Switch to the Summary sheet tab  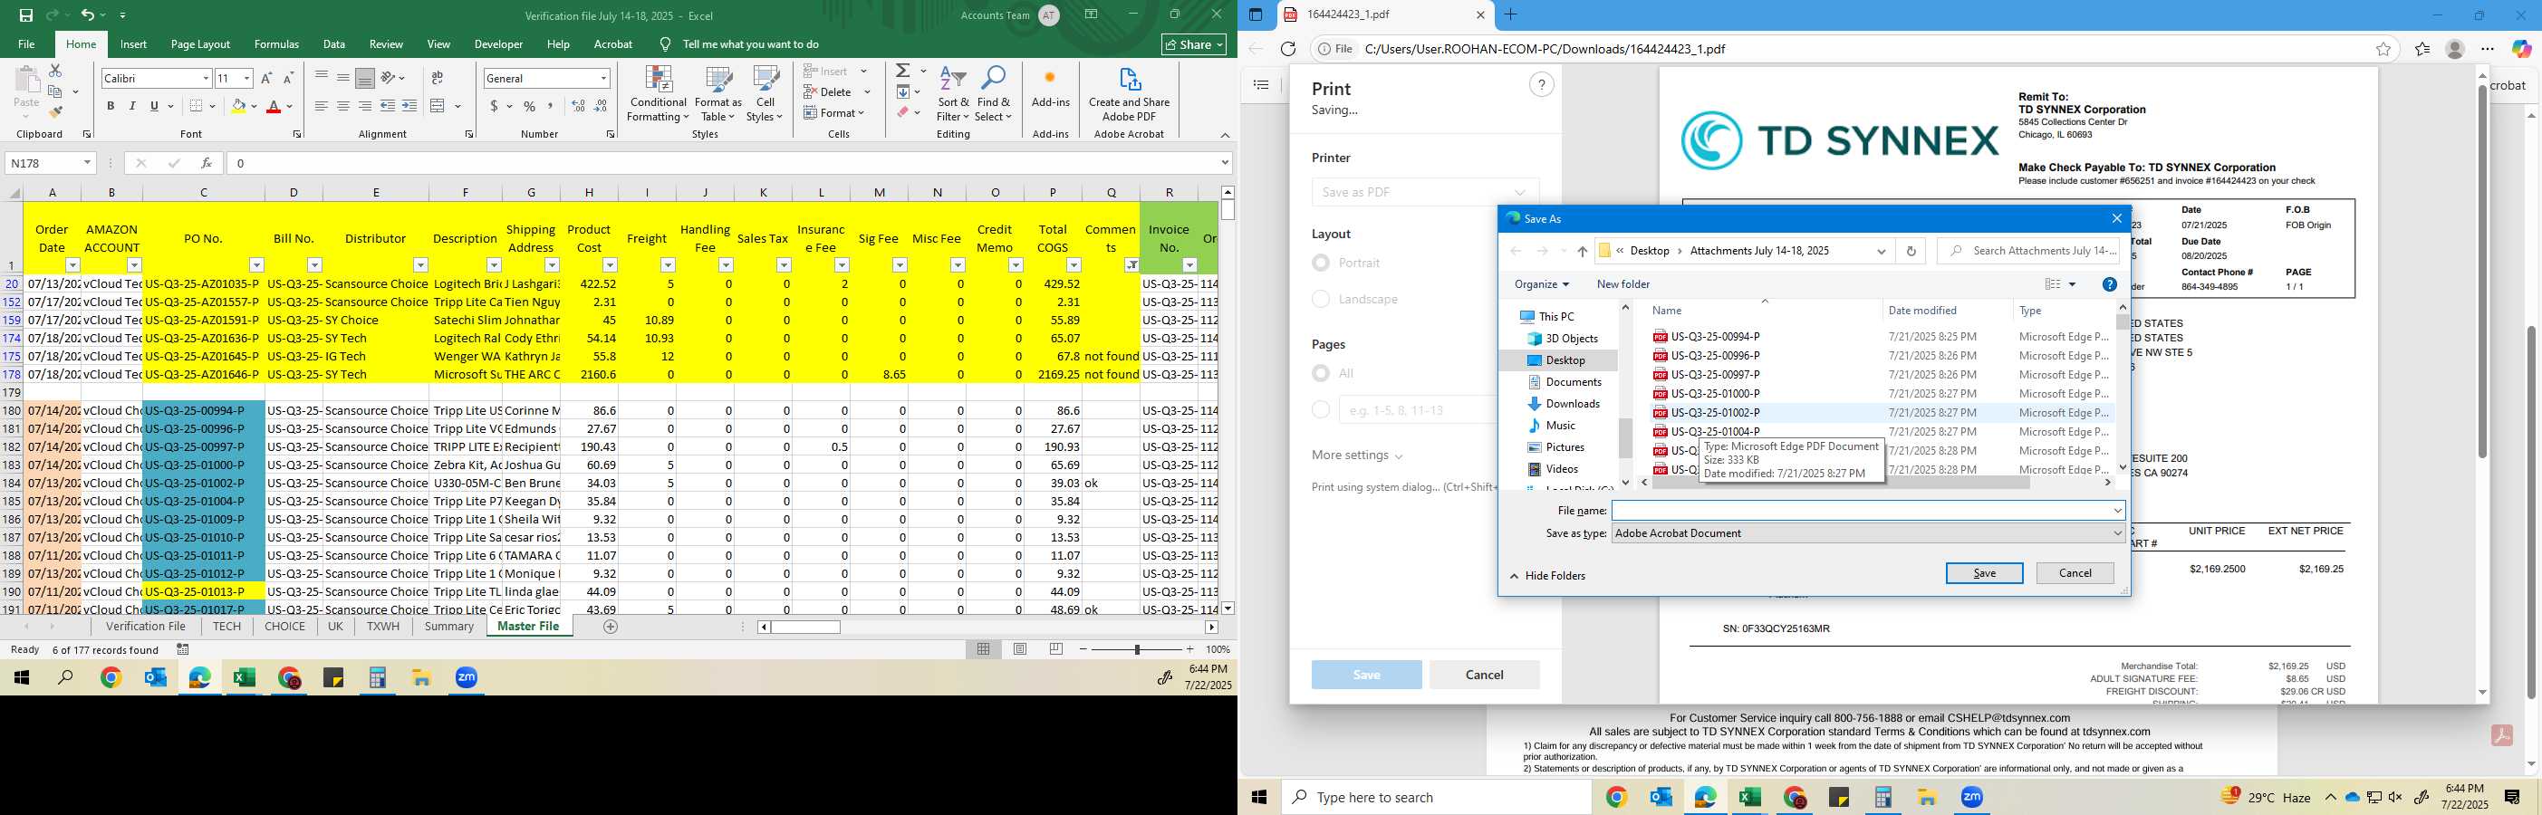[449, 627]
